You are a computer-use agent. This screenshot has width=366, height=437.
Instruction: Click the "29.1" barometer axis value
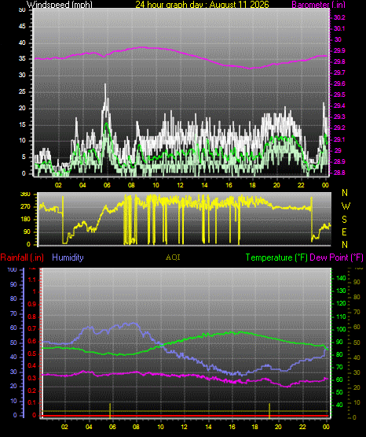pyautogui.click(x=339, y=139)
